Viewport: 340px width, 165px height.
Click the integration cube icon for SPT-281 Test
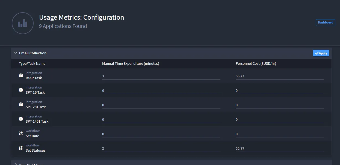coord(21,104)
